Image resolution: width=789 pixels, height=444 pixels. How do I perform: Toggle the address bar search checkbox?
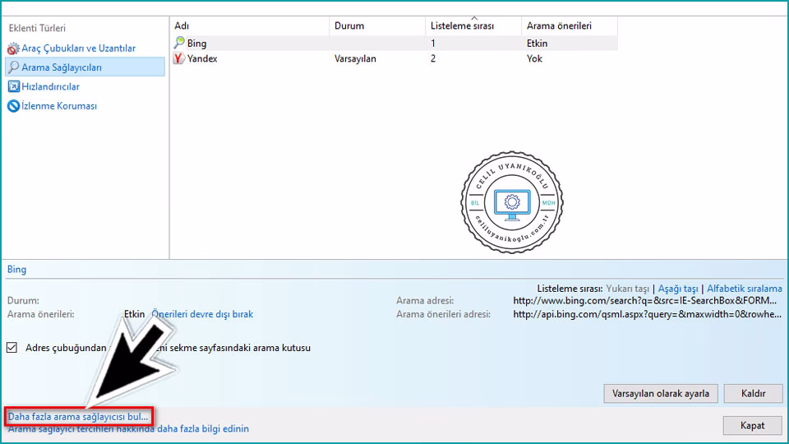pyautogui.click(x=12, y=348)
